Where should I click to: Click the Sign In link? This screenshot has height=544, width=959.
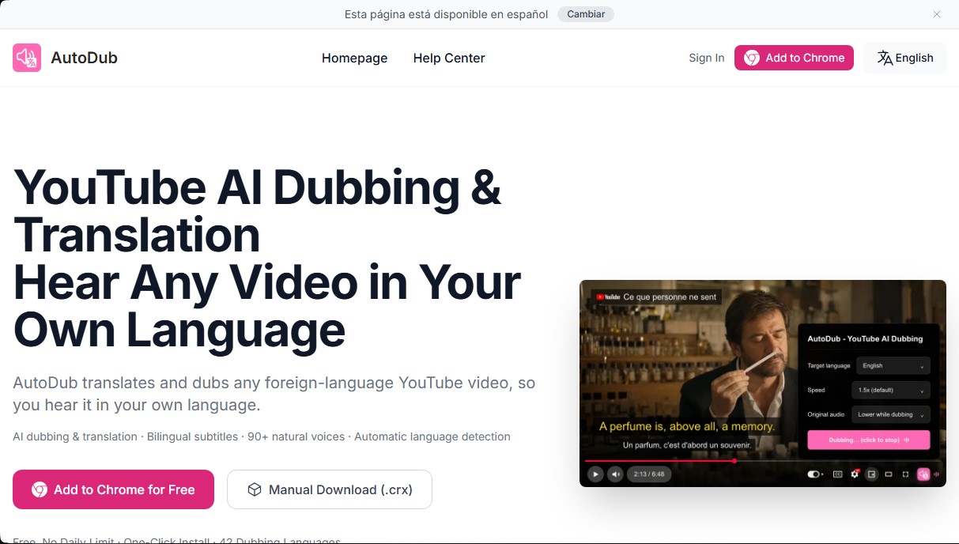pos(707,58)
